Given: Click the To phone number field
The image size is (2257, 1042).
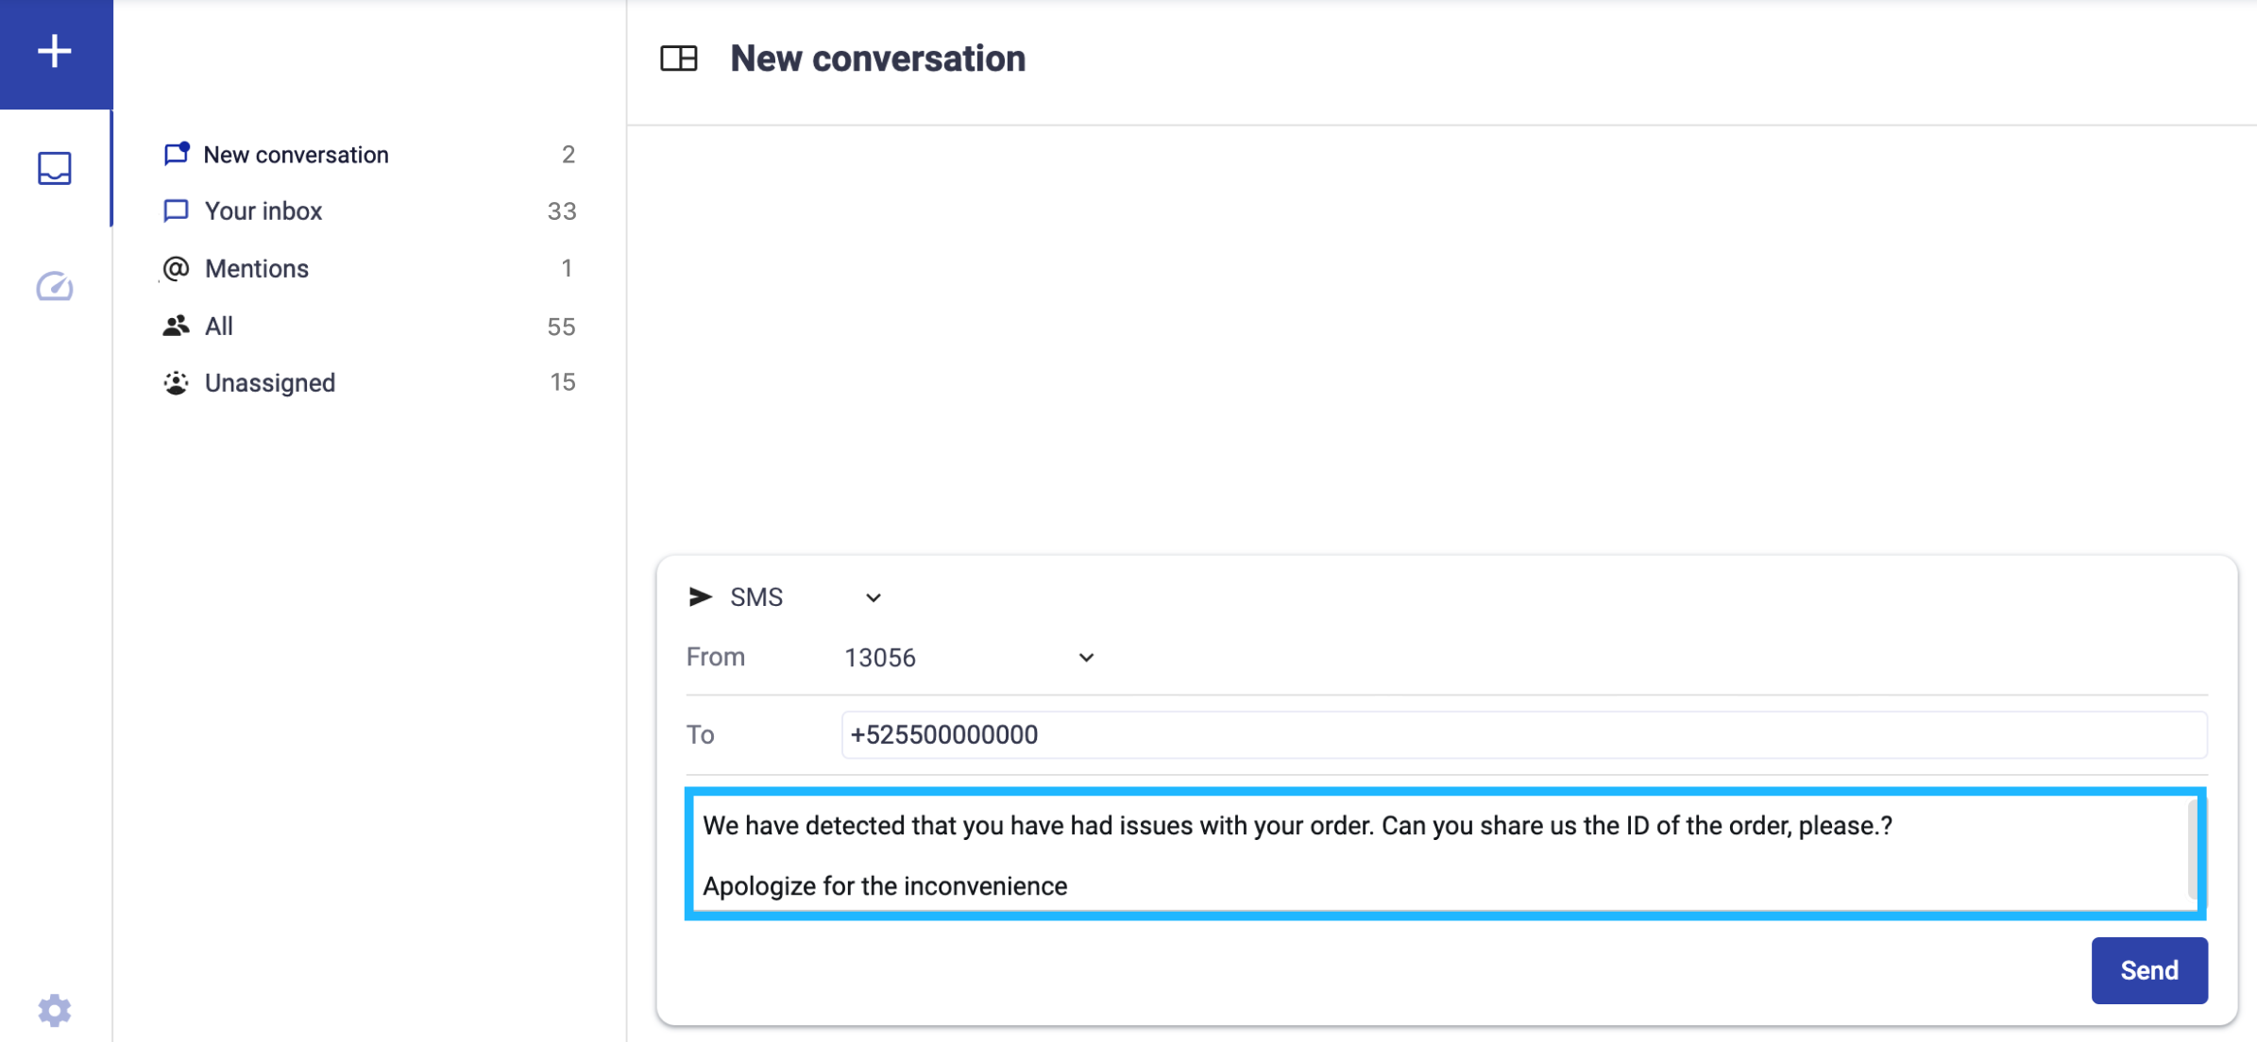Looking at the screenshot, I should point(1522,735).
